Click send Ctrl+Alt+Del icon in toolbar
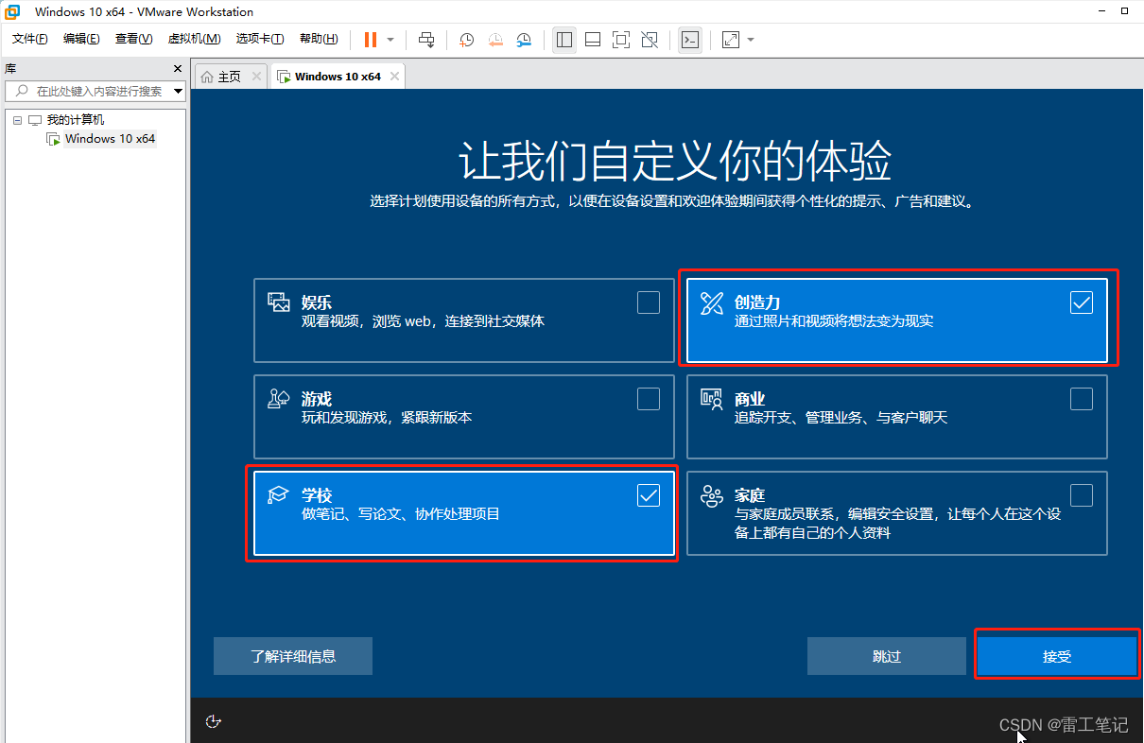Image resolution: width=1144 pixels, height=743 pixels. (426, 40)
